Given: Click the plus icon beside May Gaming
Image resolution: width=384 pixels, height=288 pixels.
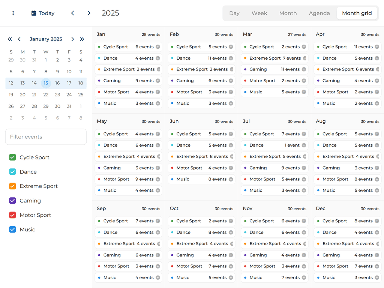Looking at the screenshot, I should [158, 168].
